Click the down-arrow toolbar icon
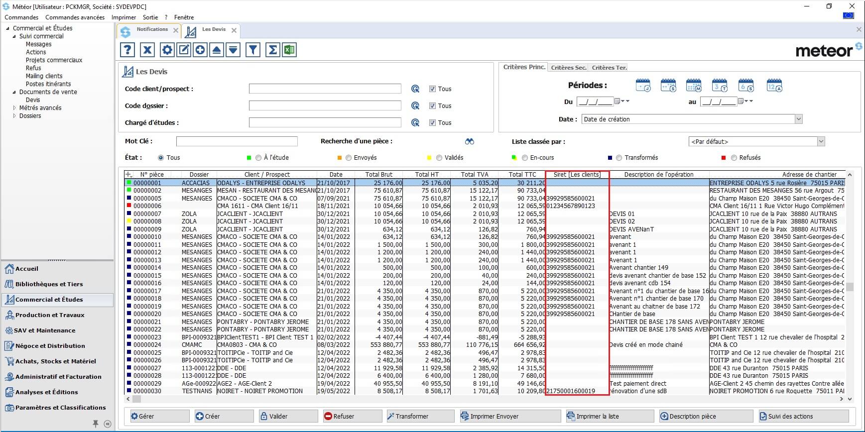This screenshot has width=865, height=432. (x=233, y=50)
